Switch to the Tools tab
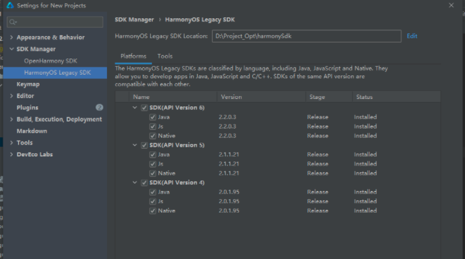This screenshot has width=465, height=259. 165,57
